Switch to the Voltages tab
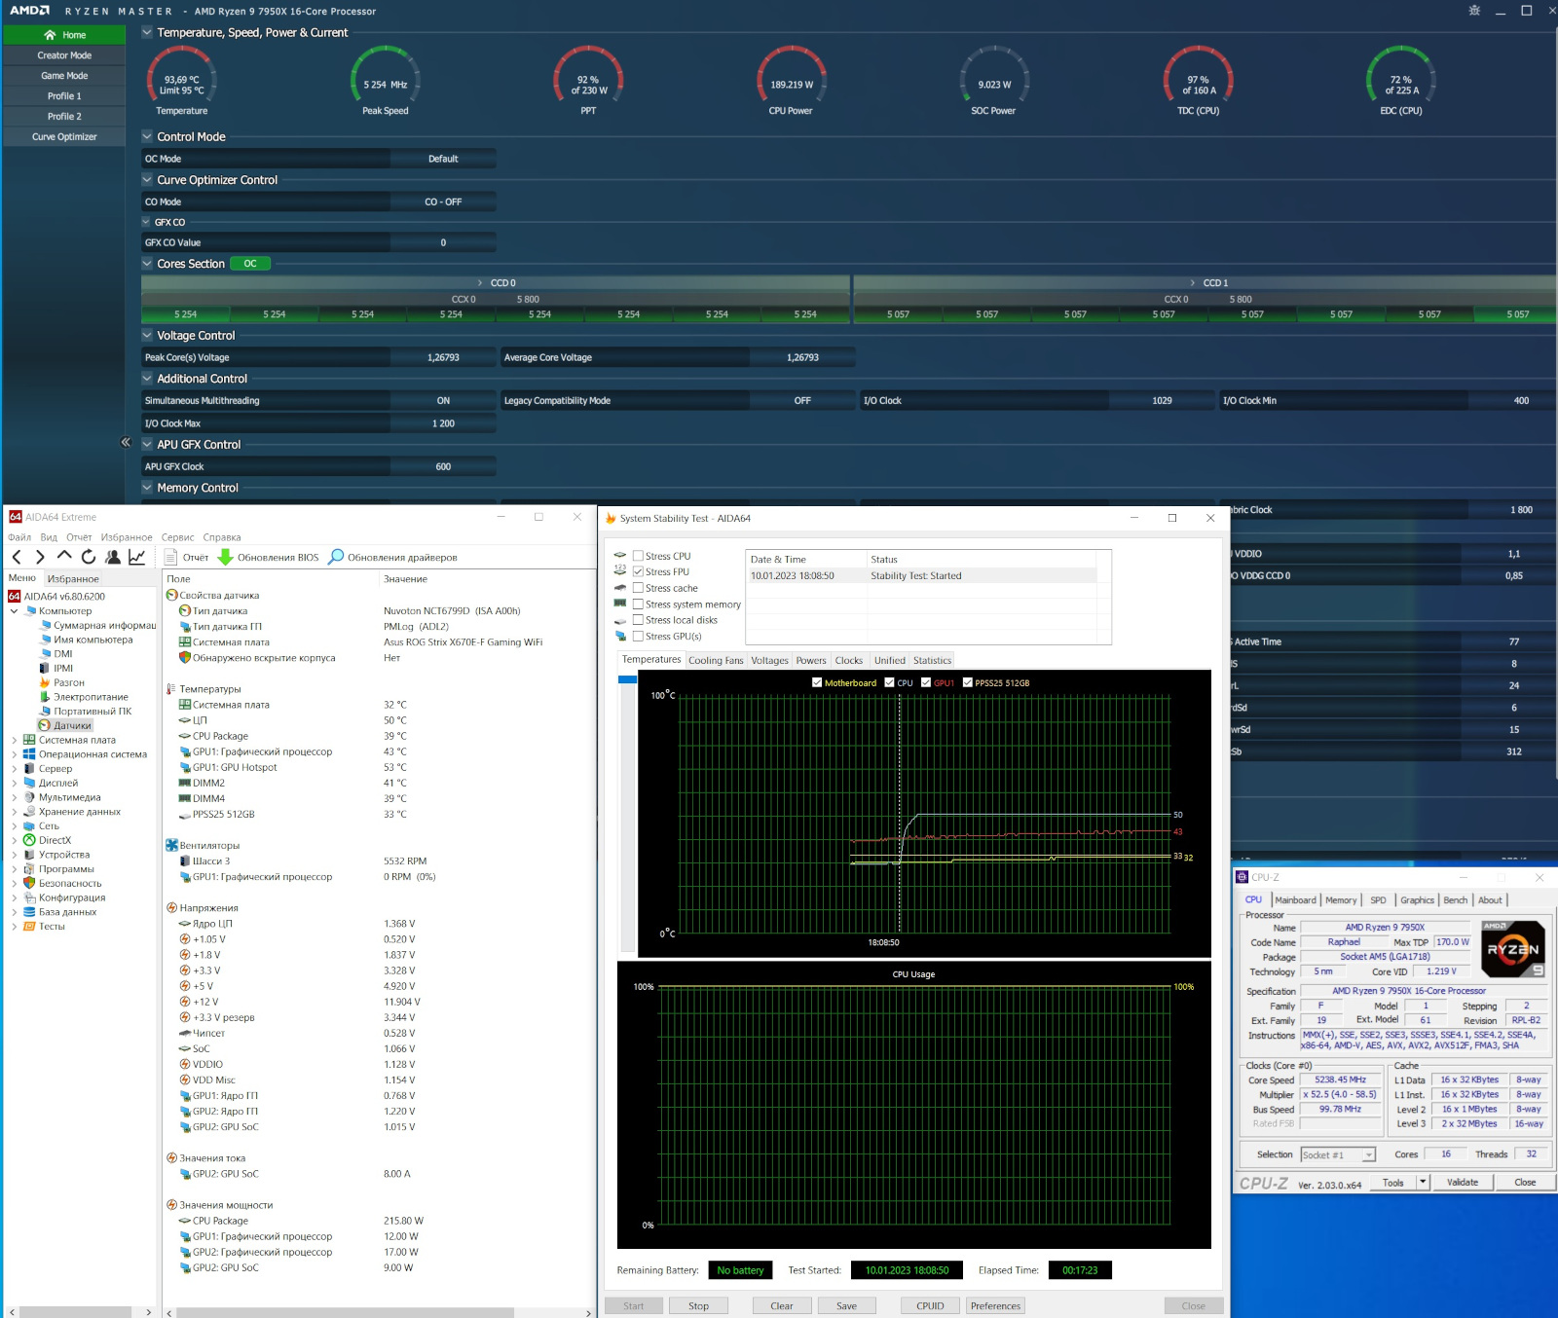1558x1318 pixels. click(769, 660)
